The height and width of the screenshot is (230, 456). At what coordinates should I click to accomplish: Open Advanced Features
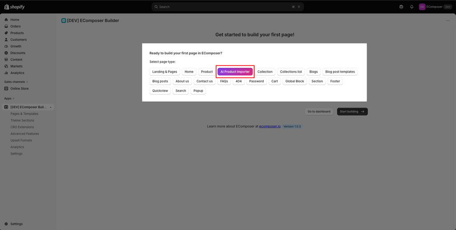tap(24, 134)
